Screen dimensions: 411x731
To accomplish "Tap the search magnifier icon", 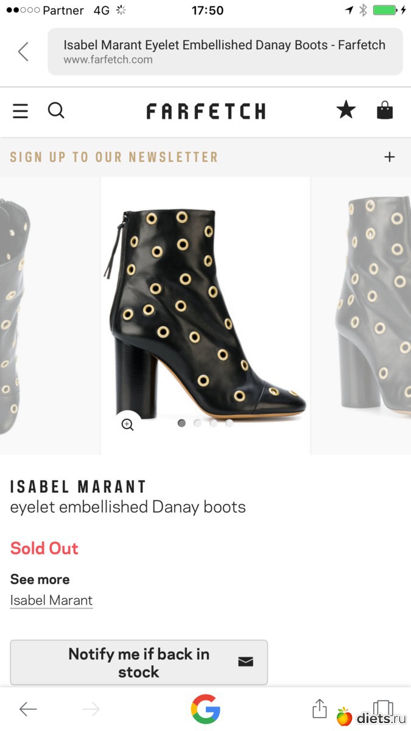I will pos(56,110).
